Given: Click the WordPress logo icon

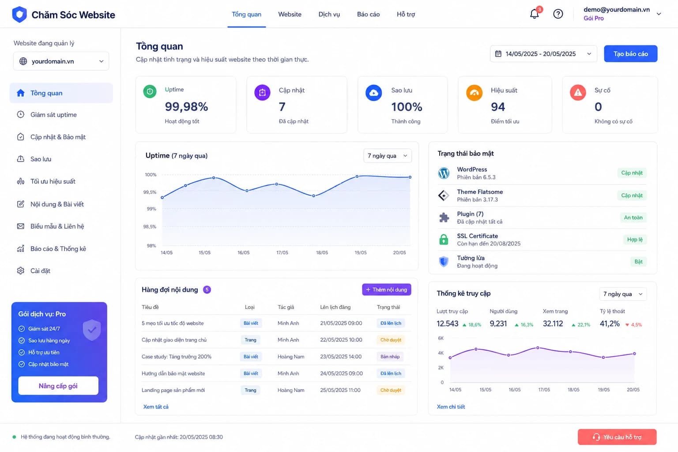Looking at the screenshot, I should (x=444, y=173).
